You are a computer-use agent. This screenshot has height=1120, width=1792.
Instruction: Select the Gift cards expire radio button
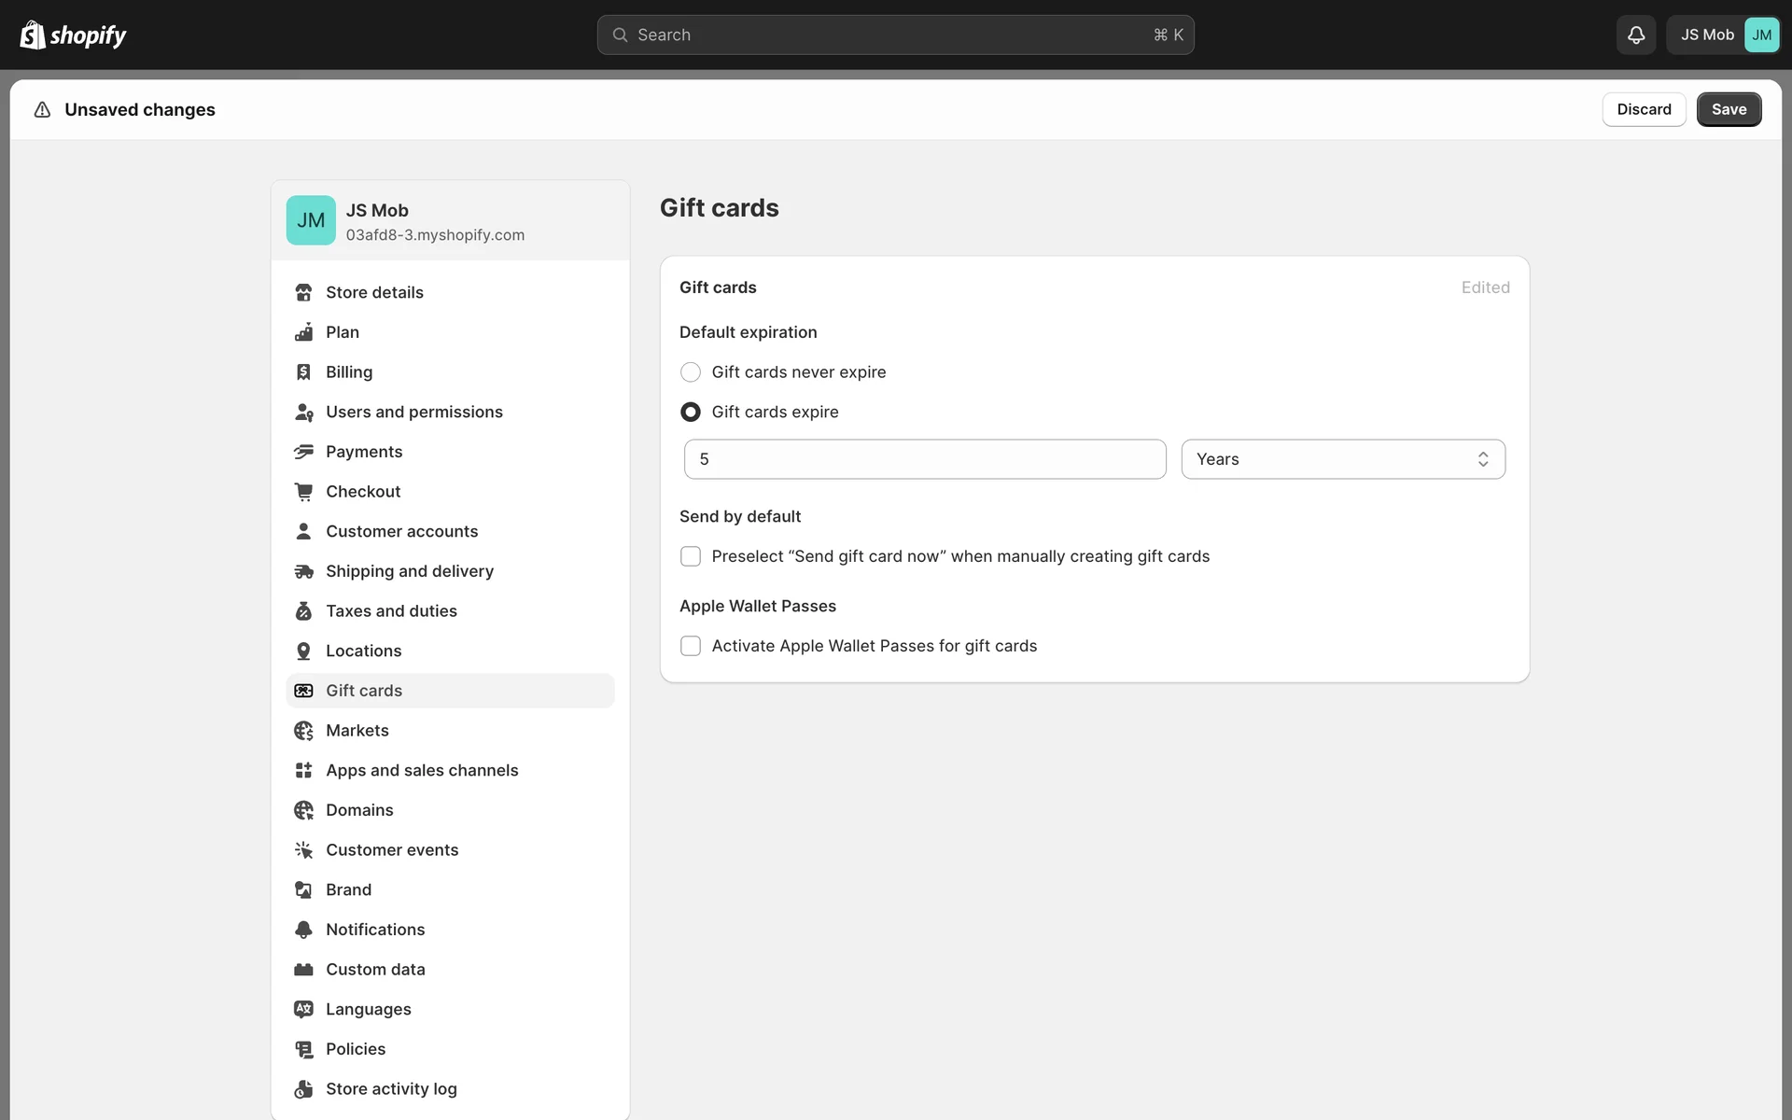click(691, 412)
